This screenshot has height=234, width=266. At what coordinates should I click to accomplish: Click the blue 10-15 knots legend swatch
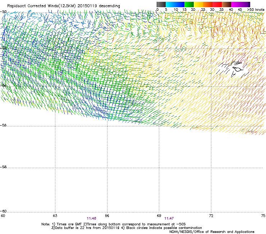tap(180, 4)
